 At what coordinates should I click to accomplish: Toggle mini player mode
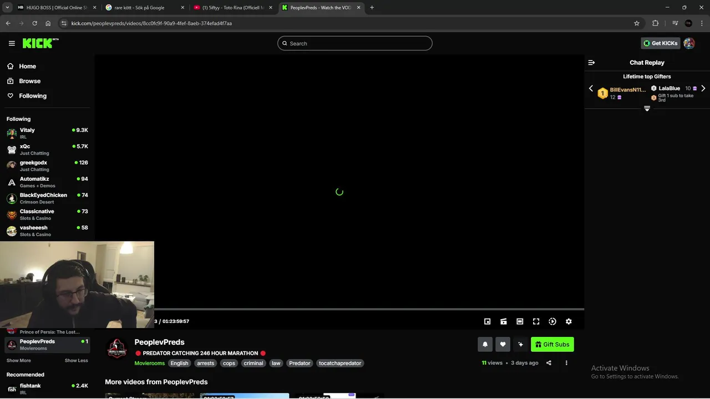tap(487, 321)
